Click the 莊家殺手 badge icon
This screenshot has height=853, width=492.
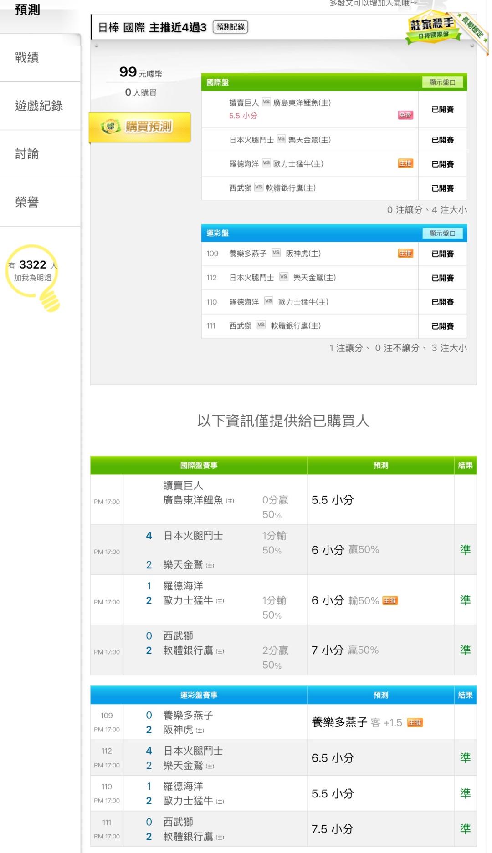pyautogui.click(x=431, y=28)
